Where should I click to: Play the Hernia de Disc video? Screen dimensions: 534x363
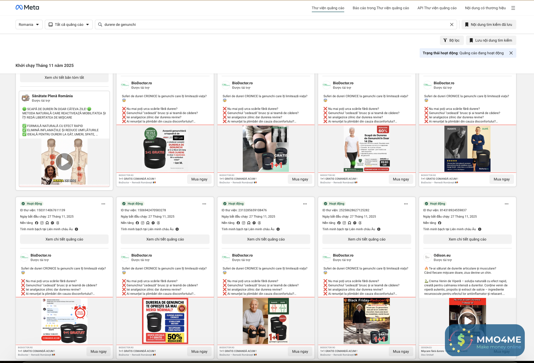pos(64,162)
